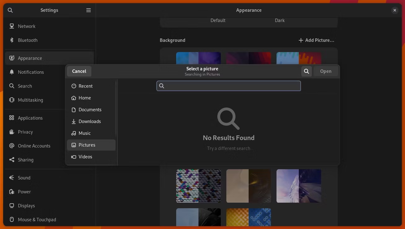Click the Settings search icon

pyautogui.click(x=10, y=10)
